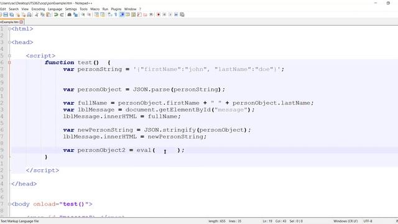
Task: Click the Stop macro recording icon
Action: click(x=164, y=15)
